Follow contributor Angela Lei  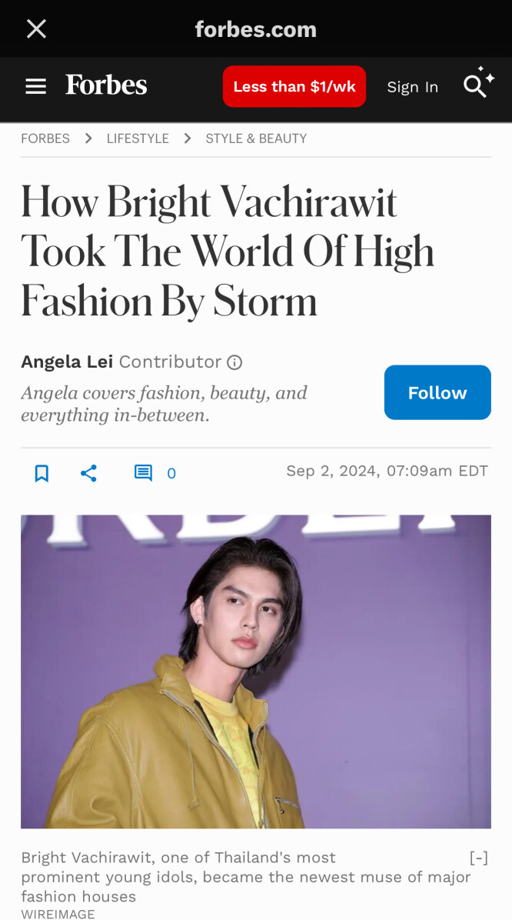pos(437,392)
